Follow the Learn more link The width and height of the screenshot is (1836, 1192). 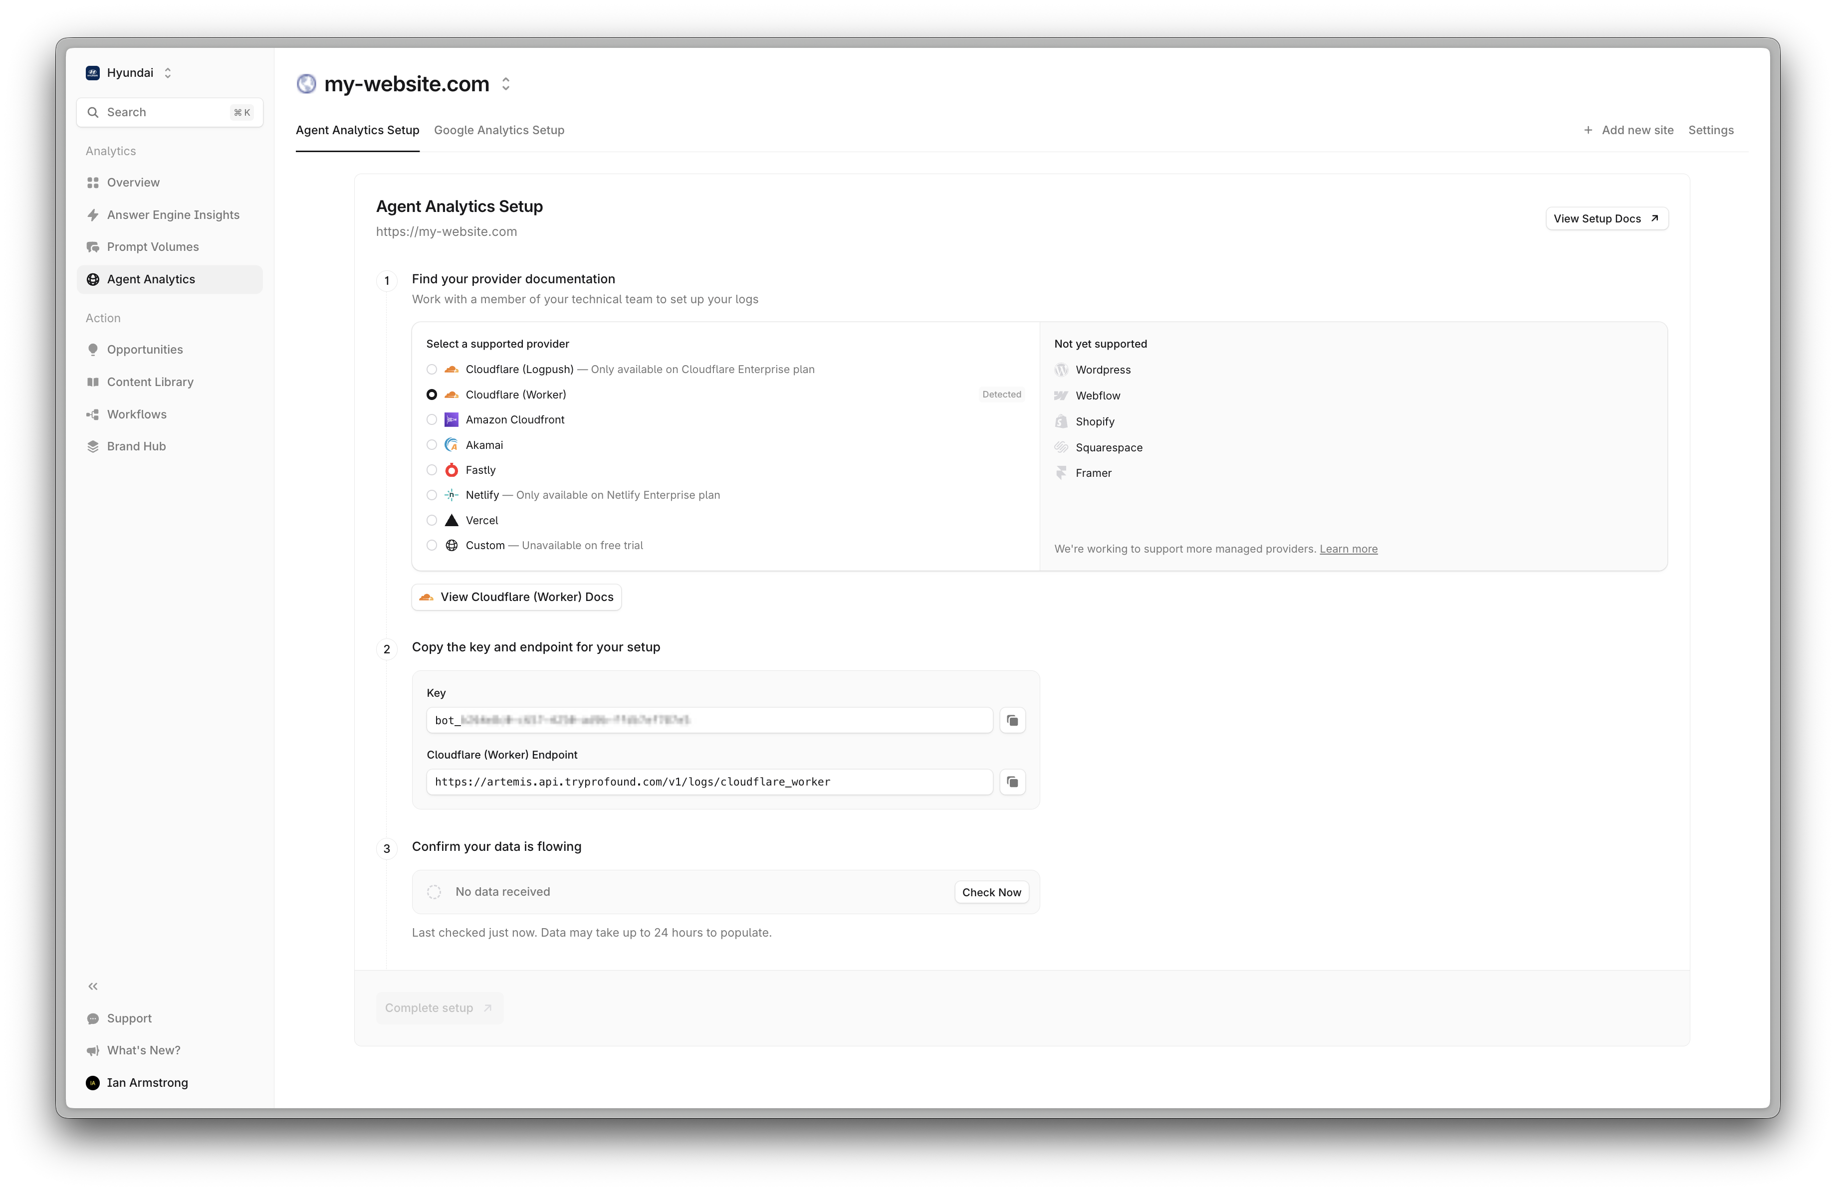(x=1348, y=549)
